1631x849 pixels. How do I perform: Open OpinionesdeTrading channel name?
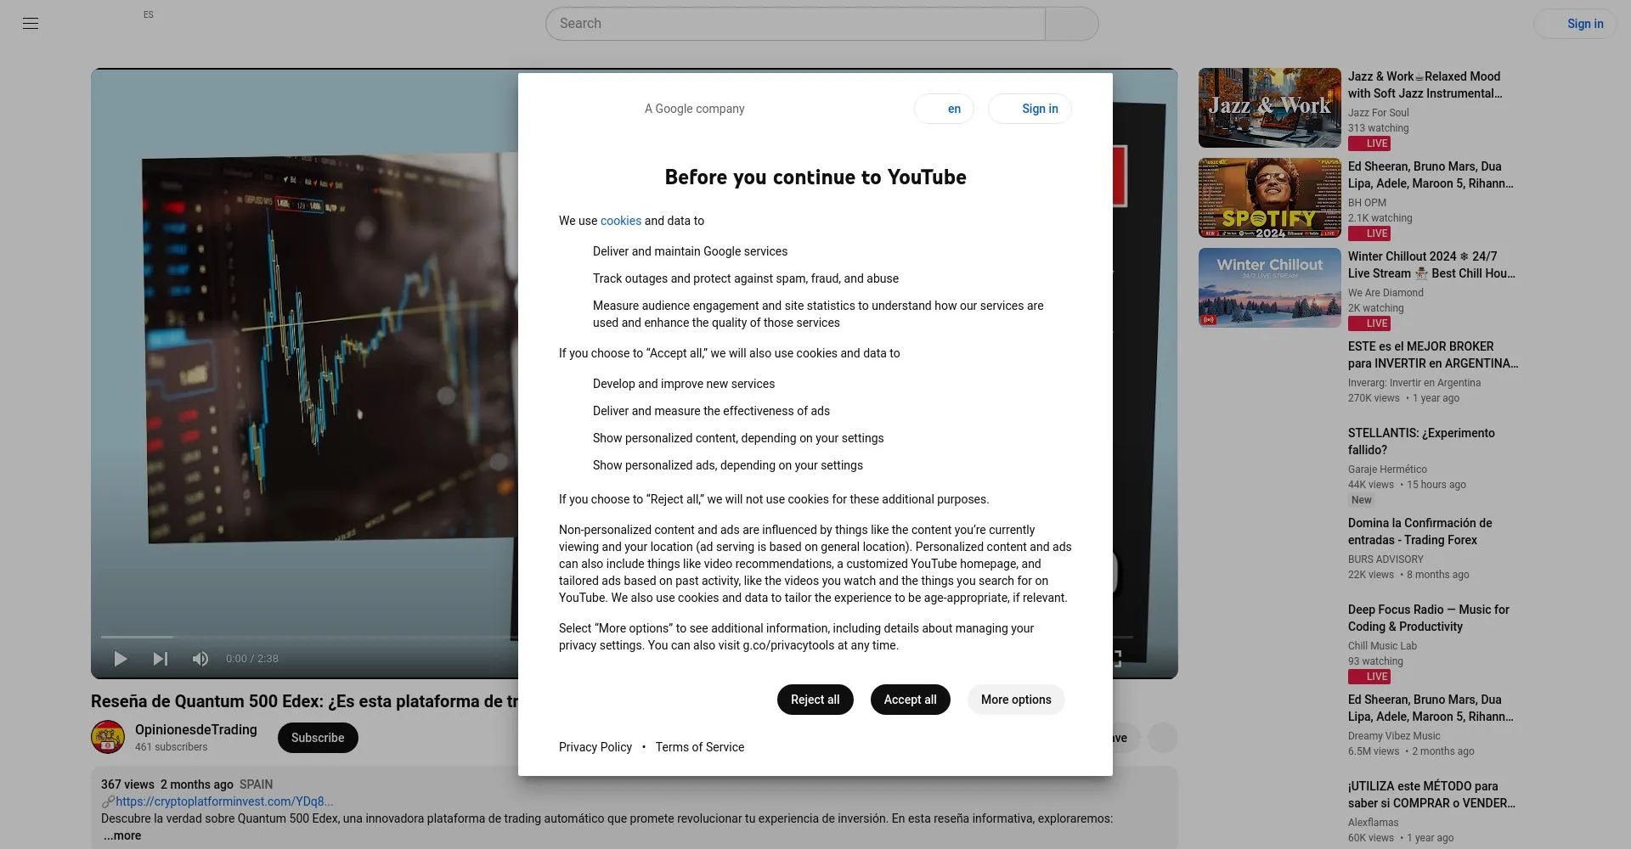[196, 730]
